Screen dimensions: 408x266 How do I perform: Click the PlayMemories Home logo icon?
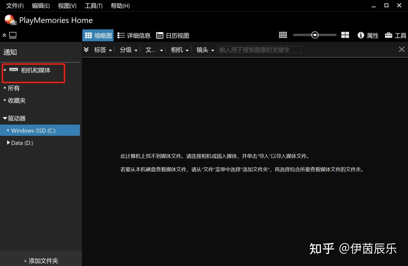10,20
